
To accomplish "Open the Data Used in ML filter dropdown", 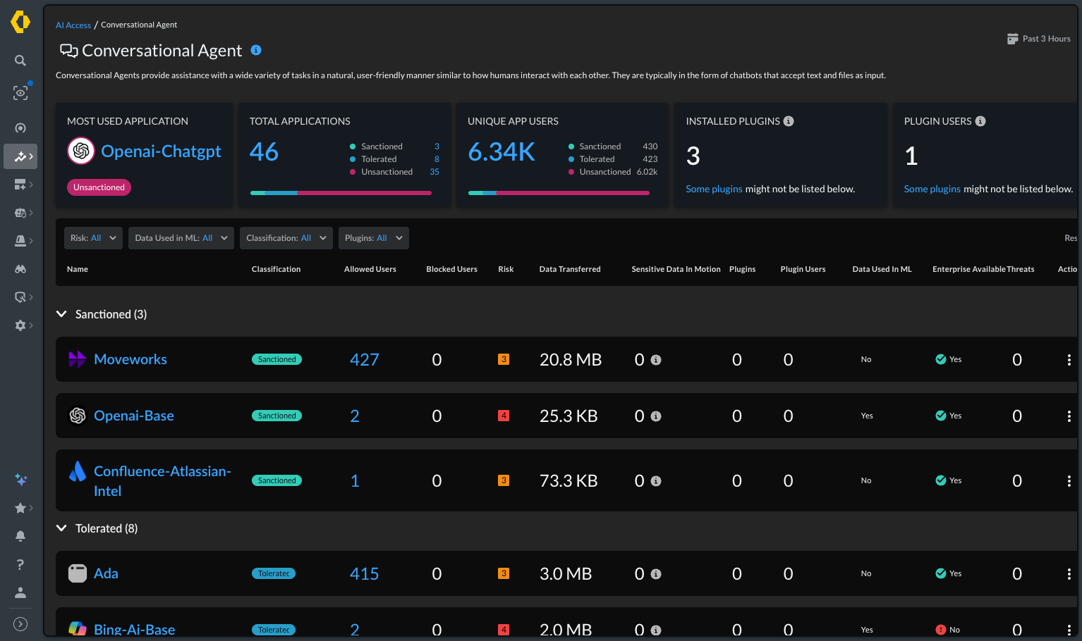I will coord(181,238).
